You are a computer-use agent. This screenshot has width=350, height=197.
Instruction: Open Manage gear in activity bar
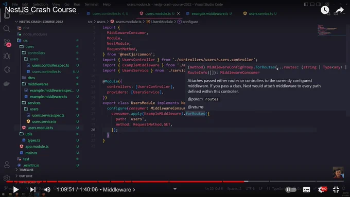(7, 178)
